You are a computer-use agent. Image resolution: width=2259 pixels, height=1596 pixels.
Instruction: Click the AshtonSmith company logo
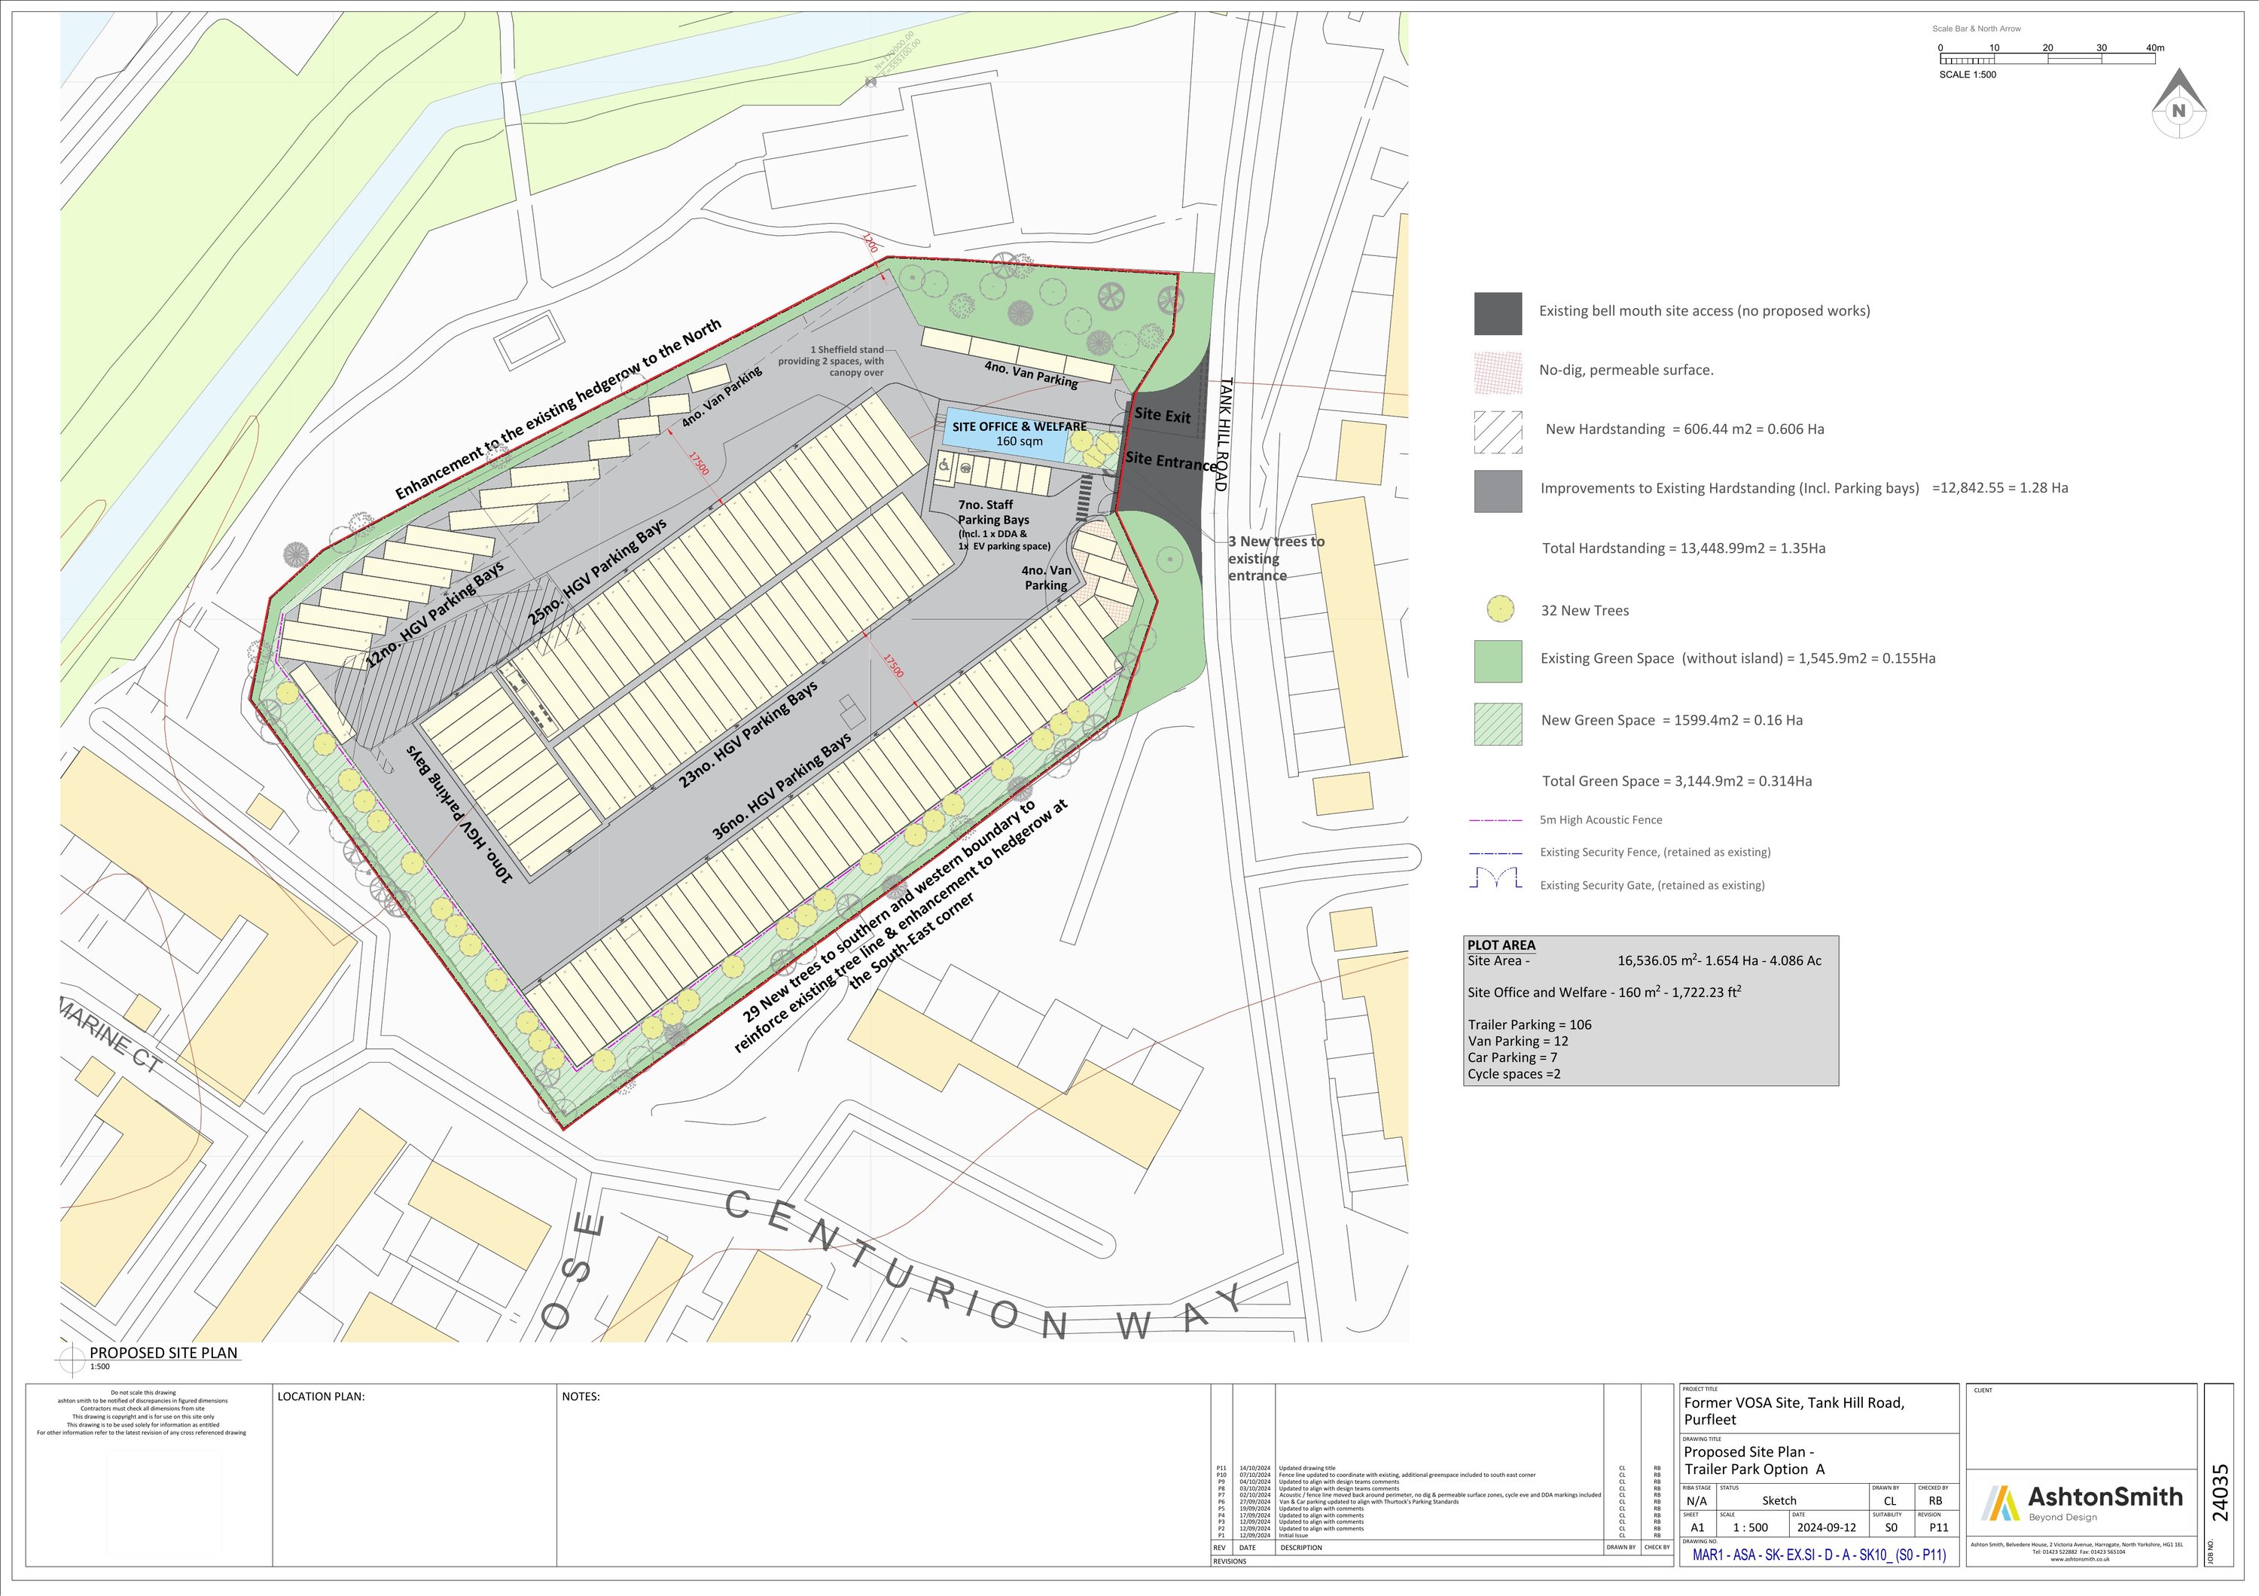(x=2082, y=1502)
